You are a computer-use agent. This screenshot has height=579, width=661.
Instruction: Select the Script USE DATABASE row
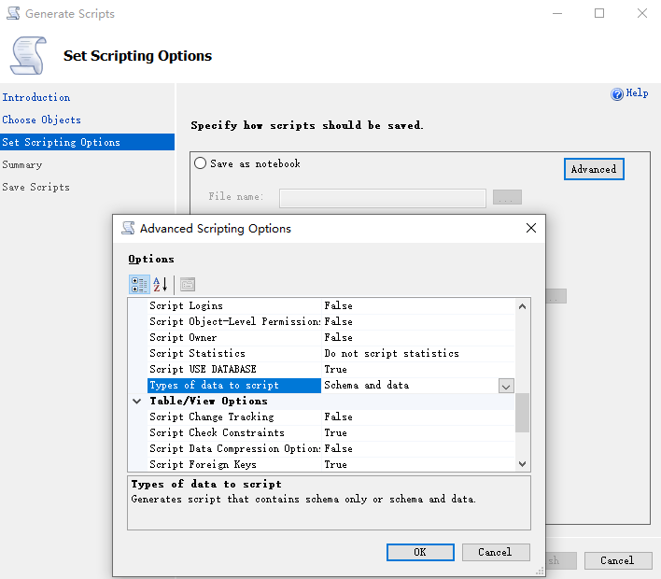[x=331, y=370]
